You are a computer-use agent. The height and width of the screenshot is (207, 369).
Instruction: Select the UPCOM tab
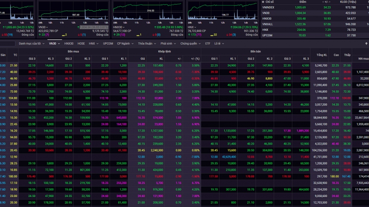click(x=108, y=43)
